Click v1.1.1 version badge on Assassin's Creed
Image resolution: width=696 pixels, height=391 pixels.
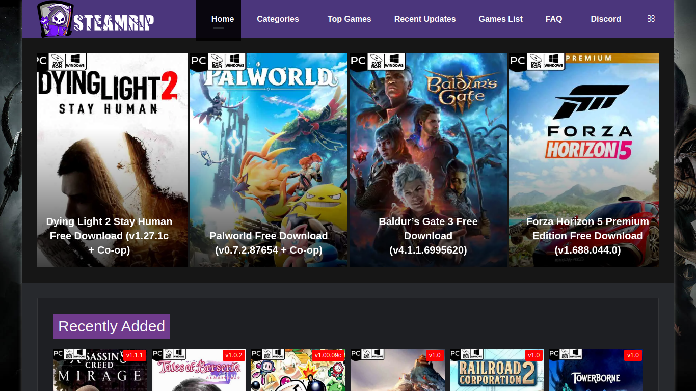pyautogui.click(x=135, y=355)
